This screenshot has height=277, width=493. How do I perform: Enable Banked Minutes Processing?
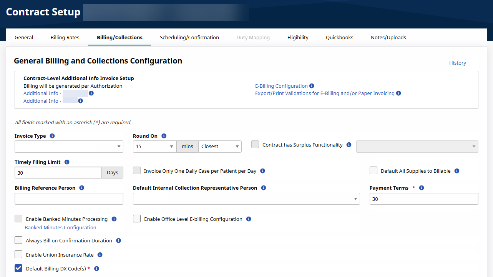click(x=18, y=218)
